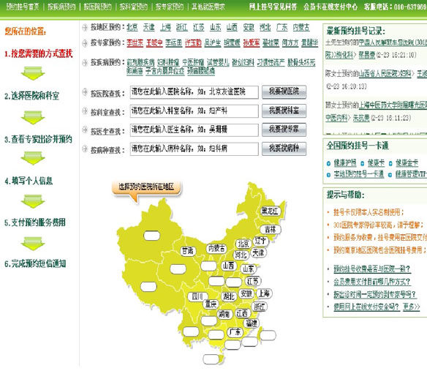Image resolution: width=427 pixels, height=371 pixels.
Task: Click 更多>> in the help panel
Action: pyautogui.click(x=412, y=307)
